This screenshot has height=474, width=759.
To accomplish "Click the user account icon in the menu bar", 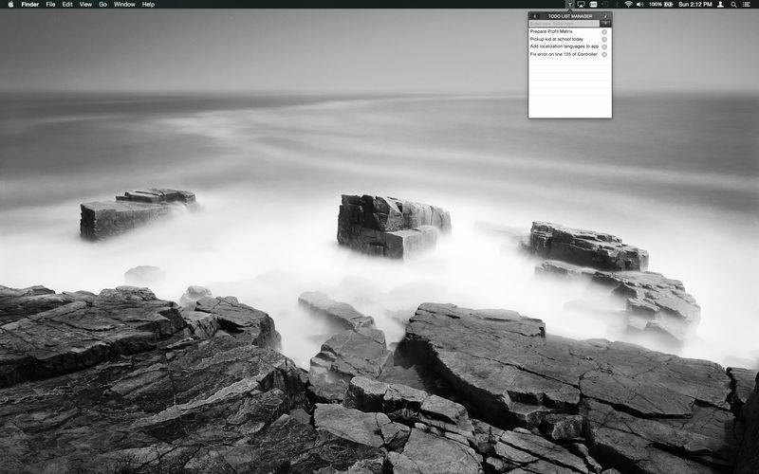I will point(720,5).
